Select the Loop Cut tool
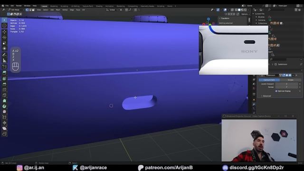The image size is (304, 171). 4,90
